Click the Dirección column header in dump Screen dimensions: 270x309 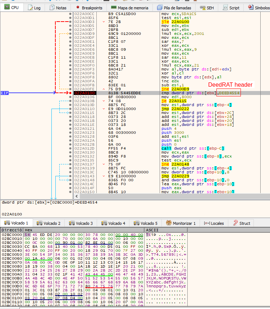pyautogui.click(x=12, y=230)
